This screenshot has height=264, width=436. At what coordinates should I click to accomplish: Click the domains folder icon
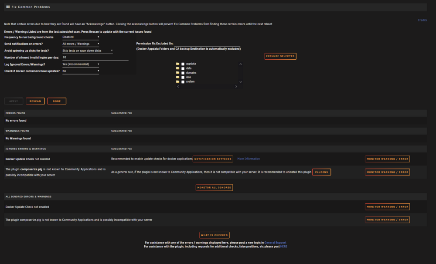pos(178,72)
